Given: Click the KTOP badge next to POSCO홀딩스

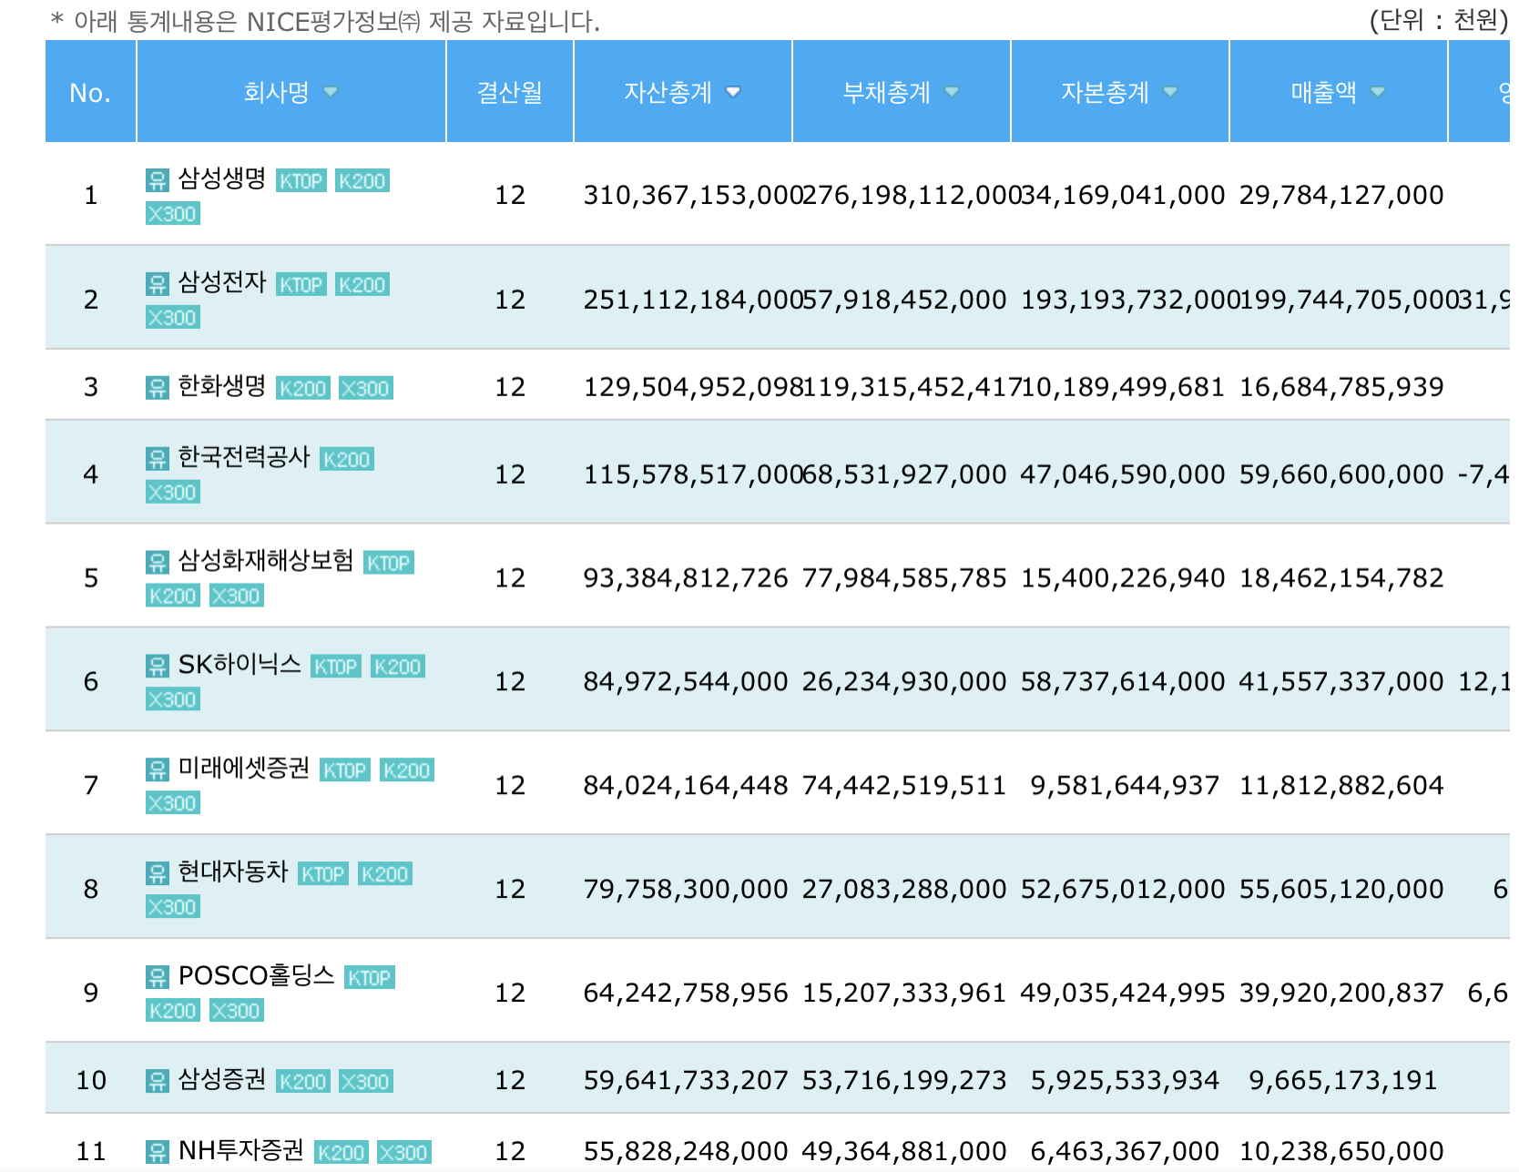Looking at the screenshot, I should point(369,979).
